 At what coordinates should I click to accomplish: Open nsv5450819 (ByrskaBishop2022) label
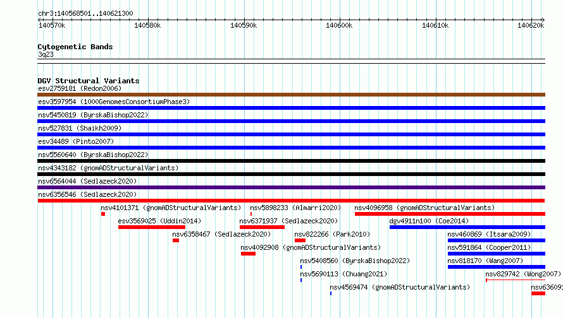click(x=93, y=115)
